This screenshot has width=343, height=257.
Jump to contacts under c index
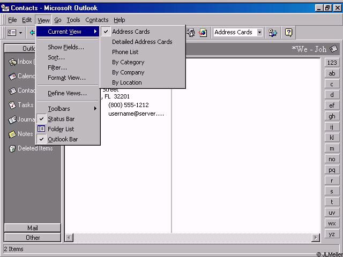(x=332, y=84)
